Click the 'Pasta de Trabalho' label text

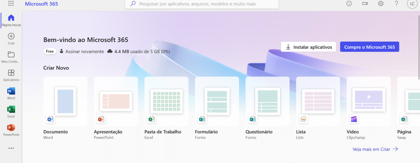tap(163, 132)
